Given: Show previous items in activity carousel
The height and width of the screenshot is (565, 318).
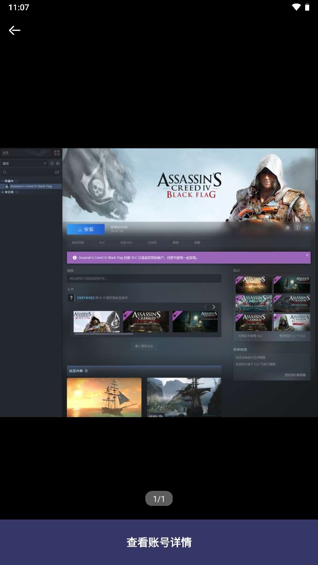Looking at the screenshot, I should tap(205, 307).
